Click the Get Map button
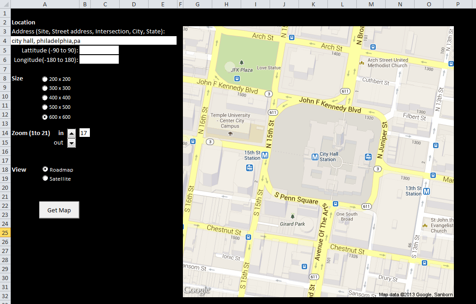Image resolution: width=476 pixels, height=304 pixels. click(x=59, y=210)
